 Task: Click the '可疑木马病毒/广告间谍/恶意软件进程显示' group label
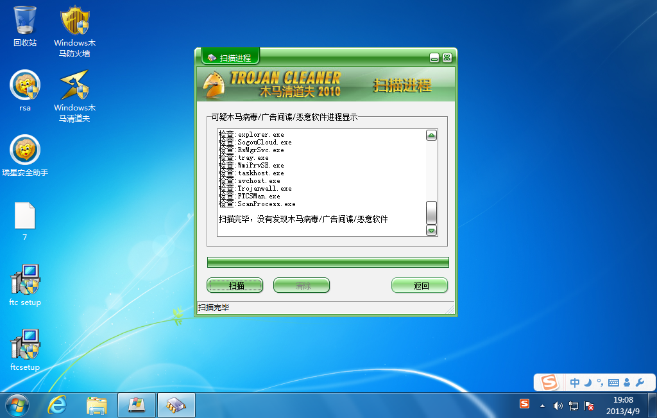[x=284, y=117]
